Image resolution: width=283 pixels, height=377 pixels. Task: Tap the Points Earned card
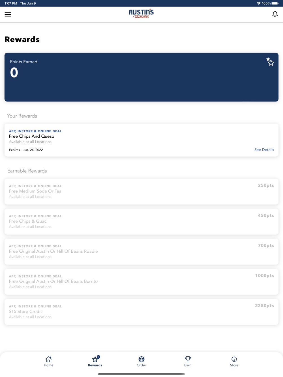141,77
